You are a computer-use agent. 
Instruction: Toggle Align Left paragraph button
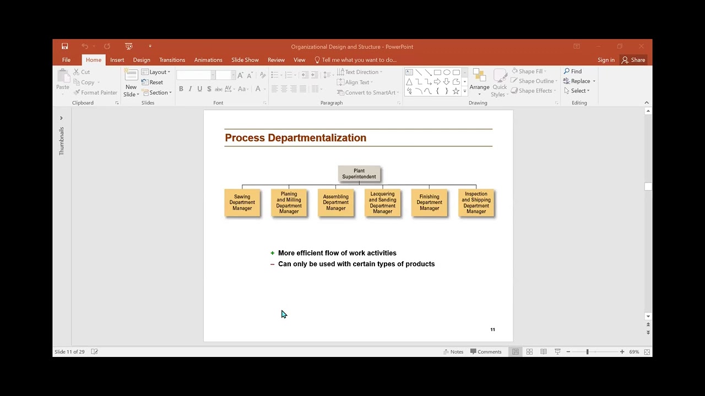[274, 89]
